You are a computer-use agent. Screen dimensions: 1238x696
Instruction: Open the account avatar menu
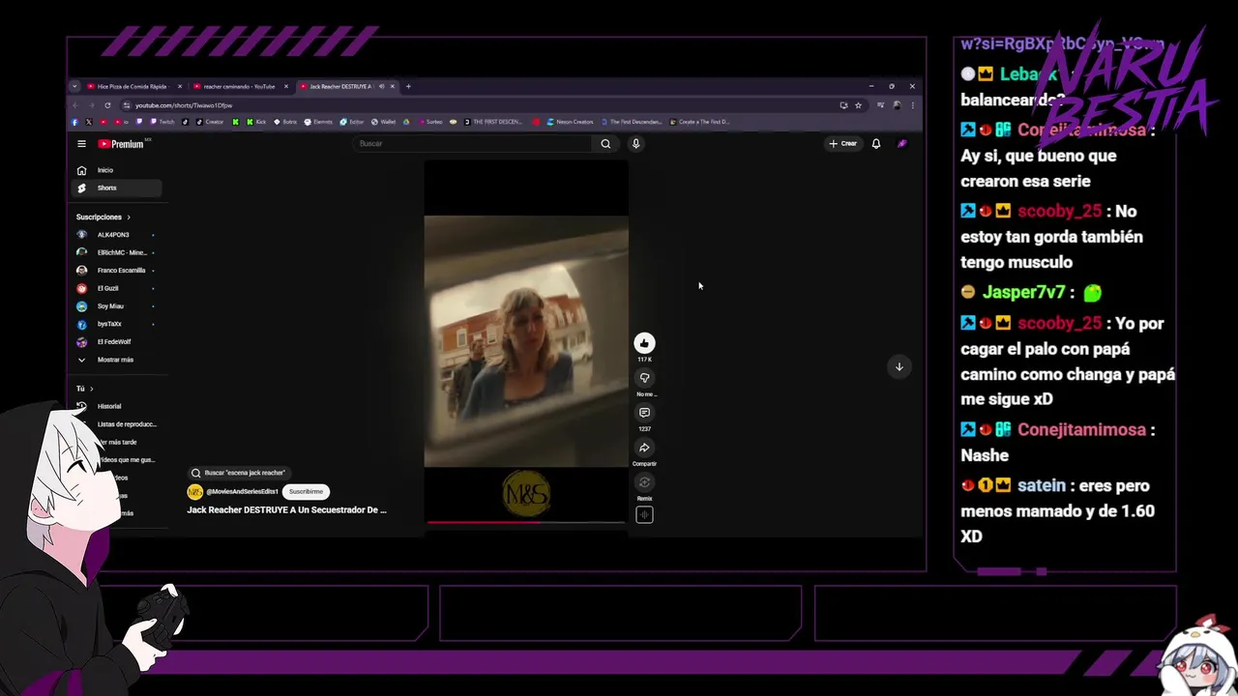(x=901, y=143)
